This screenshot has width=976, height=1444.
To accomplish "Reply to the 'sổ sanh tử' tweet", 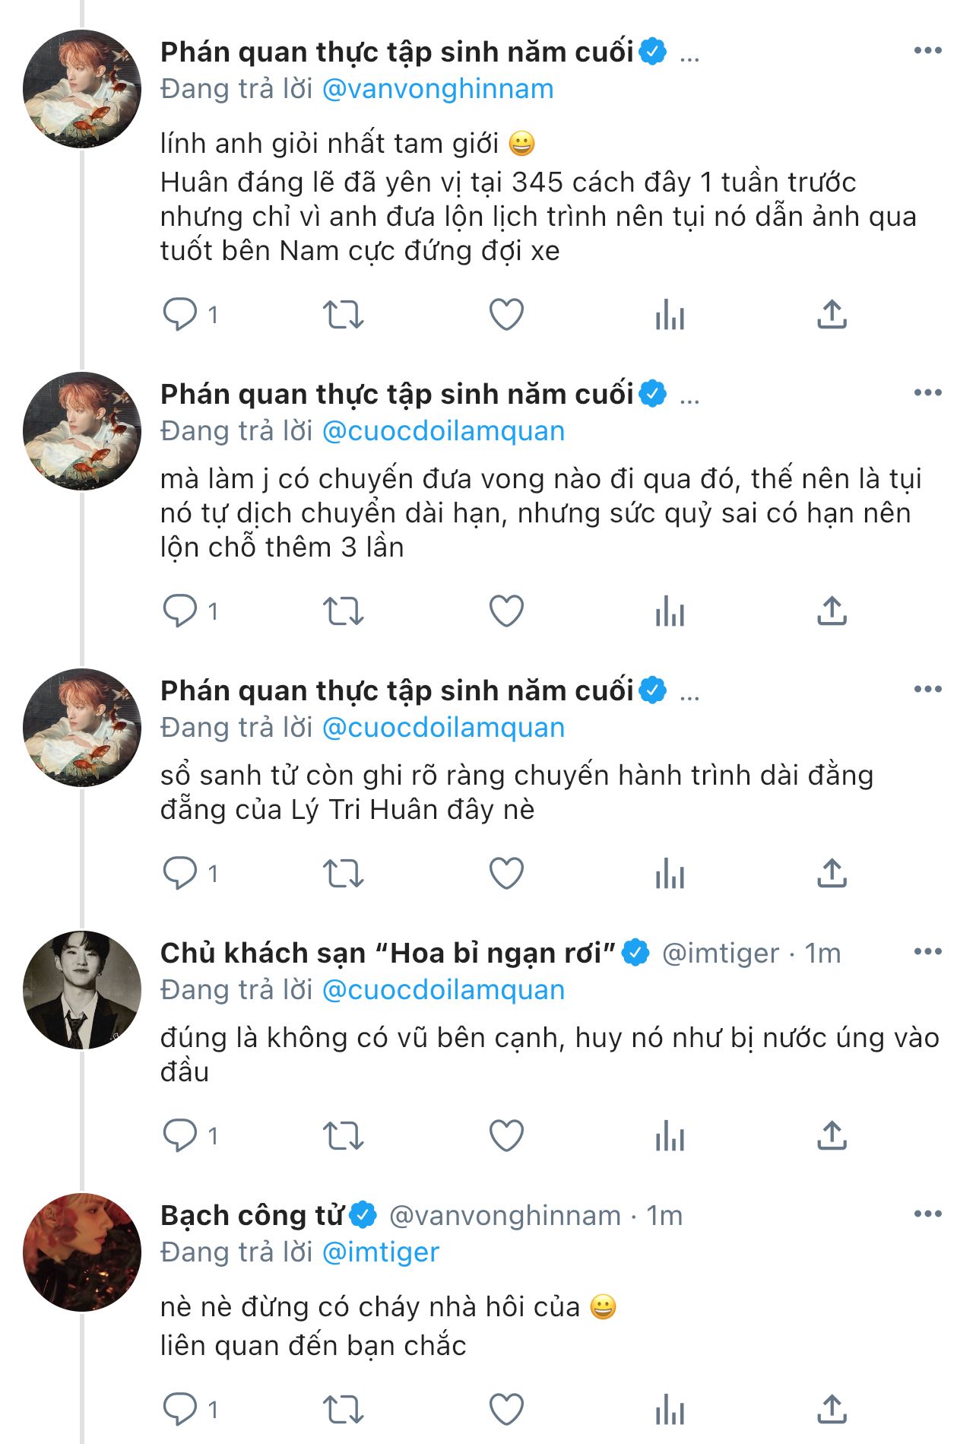I will click(180, 873).
